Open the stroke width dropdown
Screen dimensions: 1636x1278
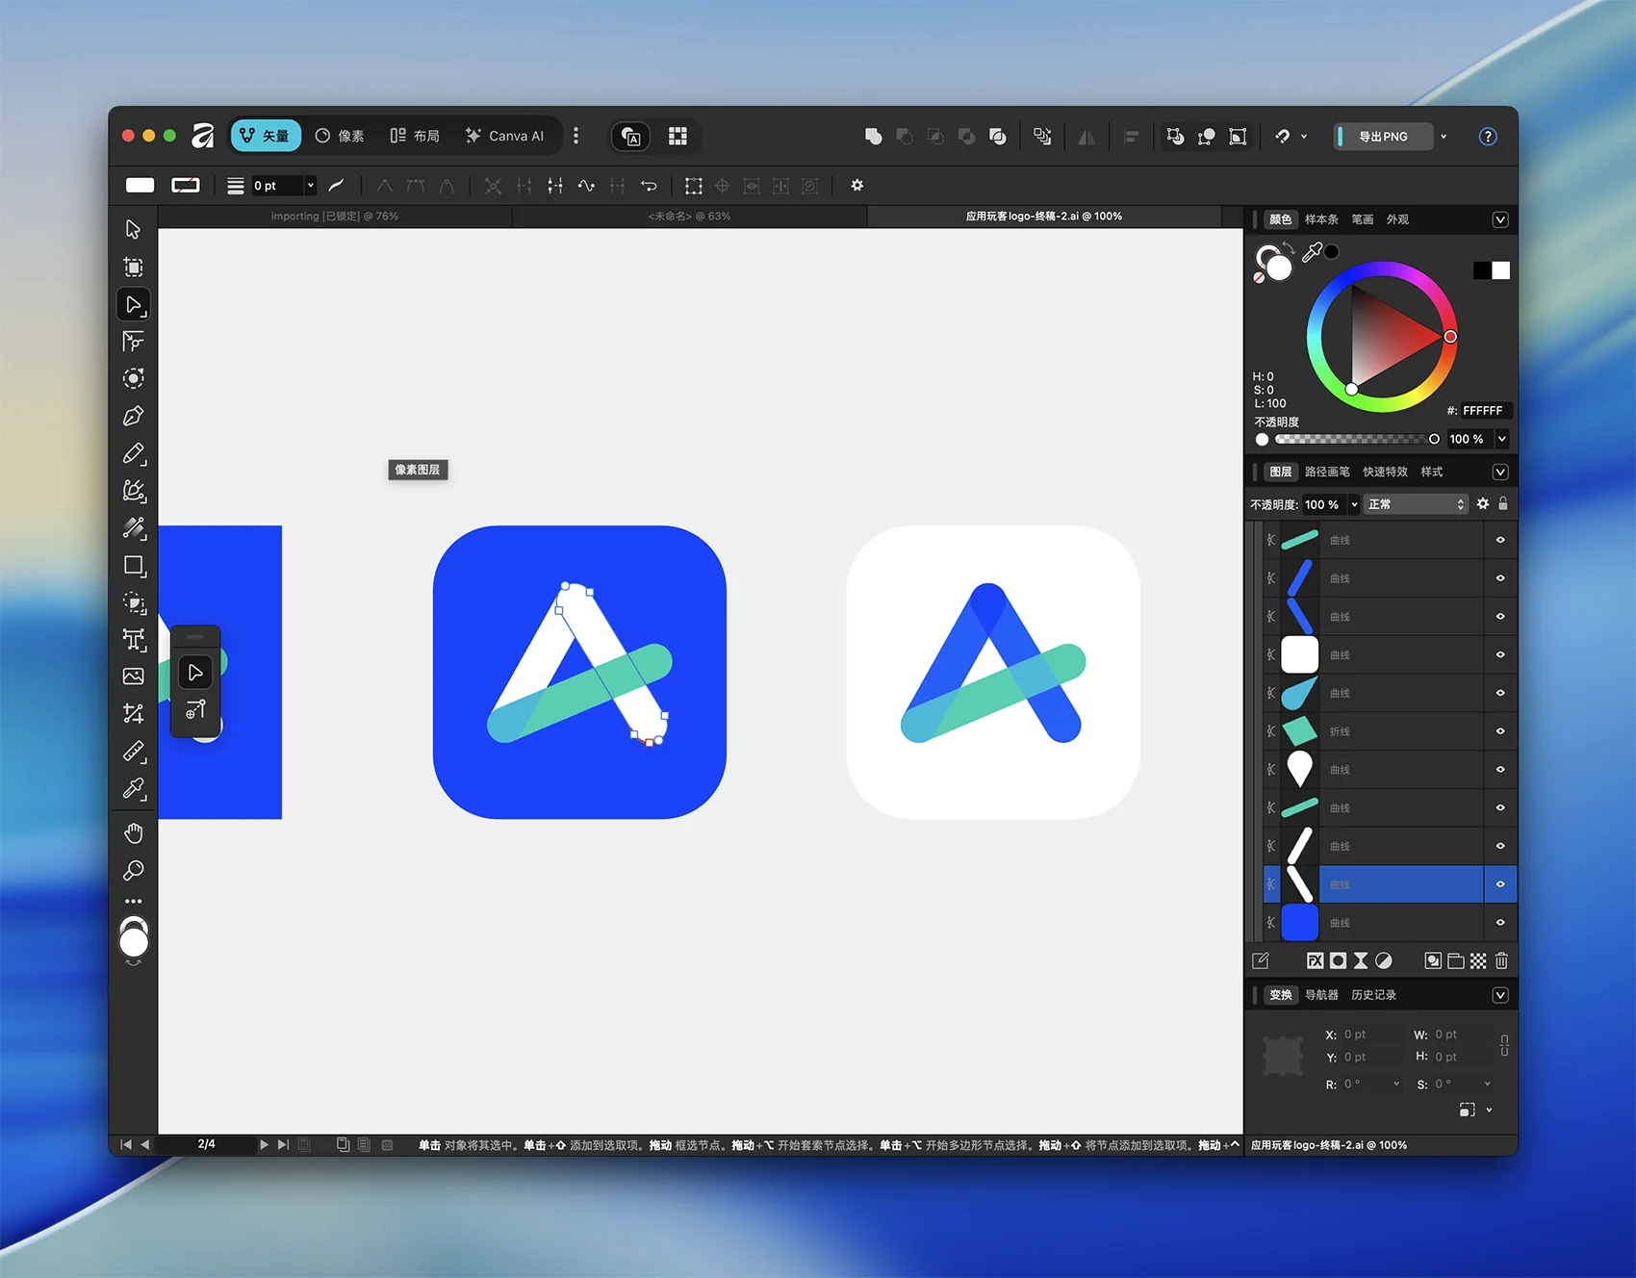coord(311,186)
